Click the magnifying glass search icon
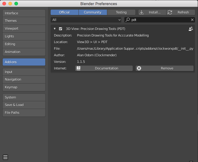The width and height of the screenshot is (198, 162). 128,20
